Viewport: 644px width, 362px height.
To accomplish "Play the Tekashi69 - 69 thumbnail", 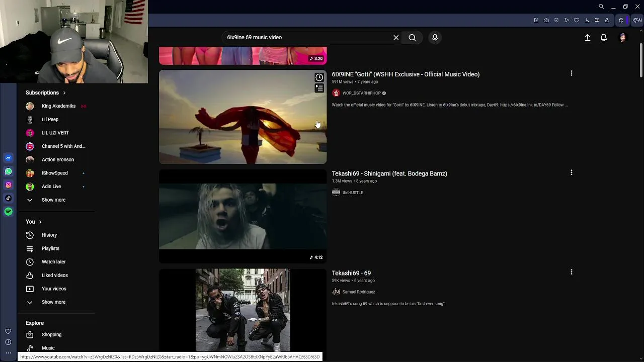I will click(x=243, y=310).
